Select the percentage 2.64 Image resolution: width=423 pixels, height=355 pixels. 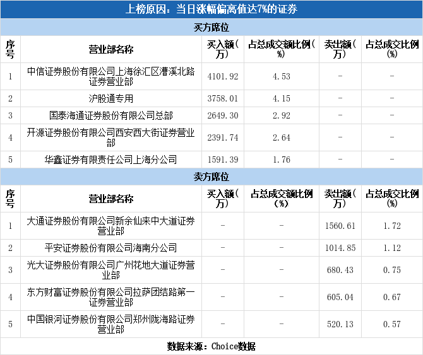coord(282,137)
